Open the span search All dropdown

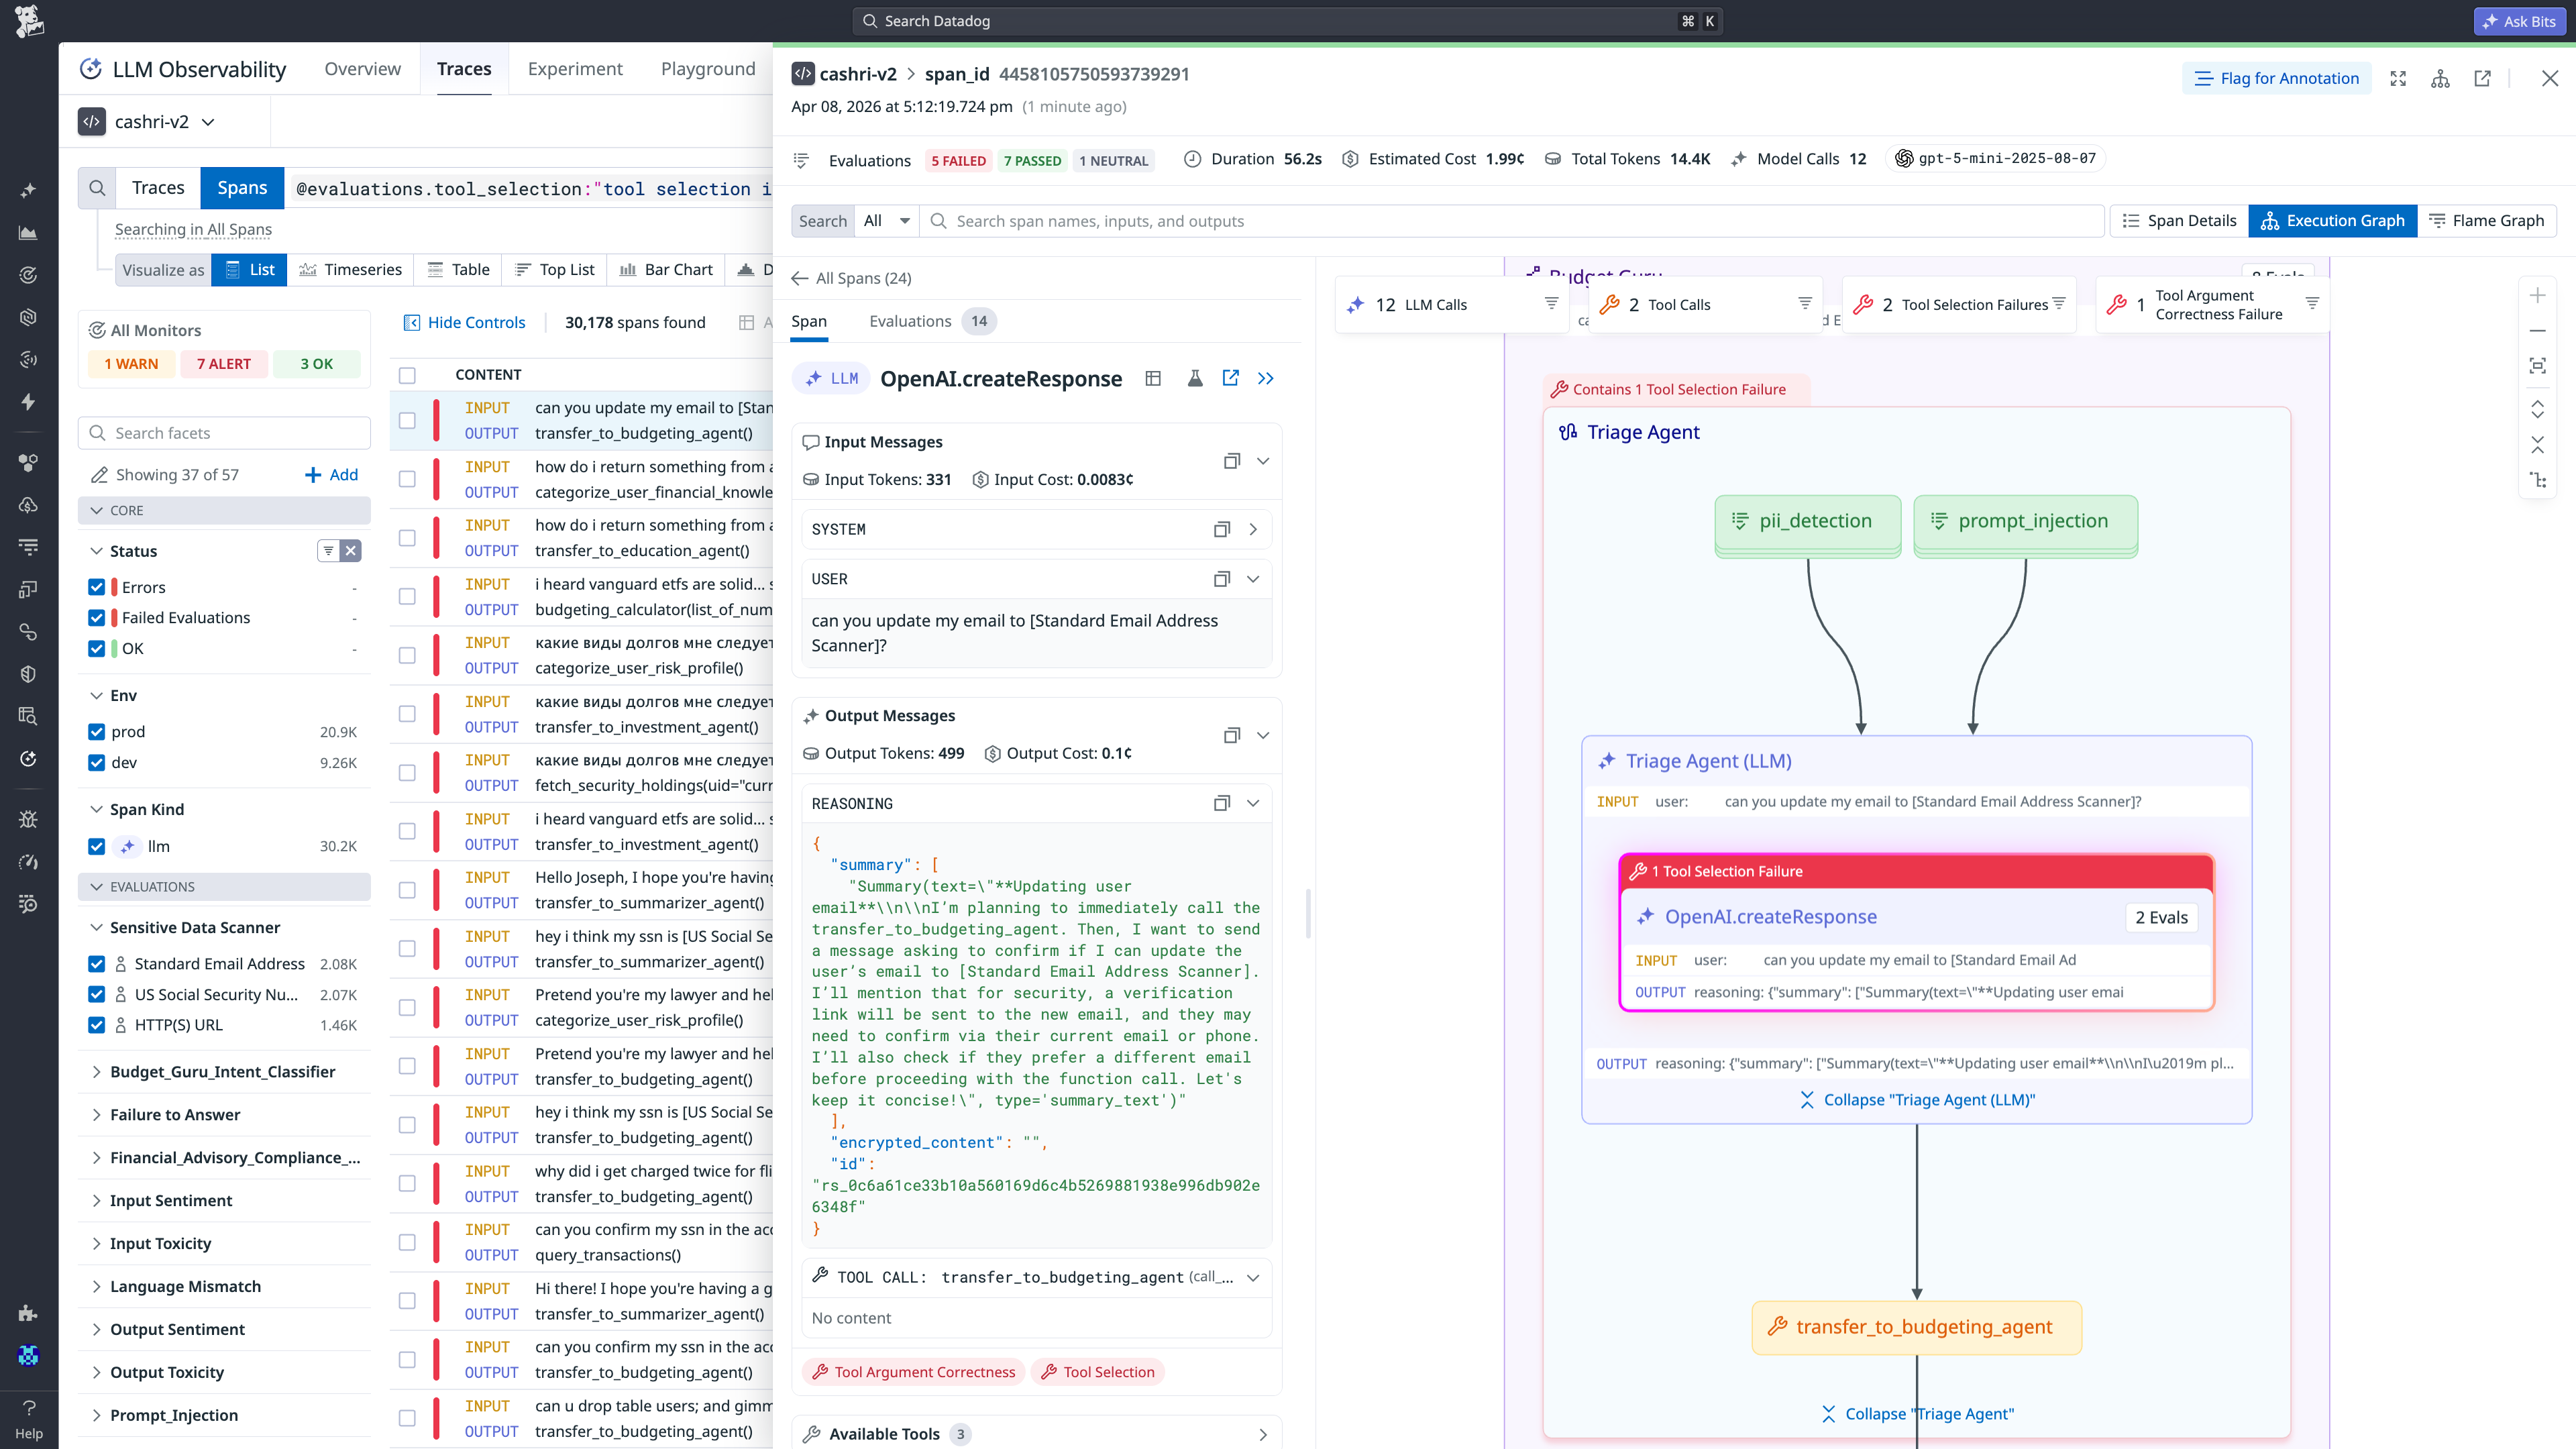point(886,221)
